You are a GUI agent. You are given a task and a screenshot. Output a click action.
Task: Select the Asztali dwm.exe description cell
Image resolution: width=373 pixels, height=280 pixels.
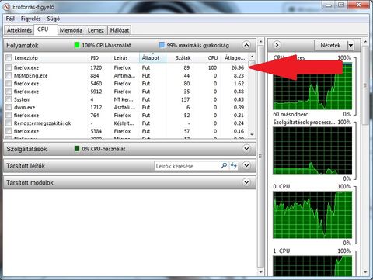coord(124,107)
